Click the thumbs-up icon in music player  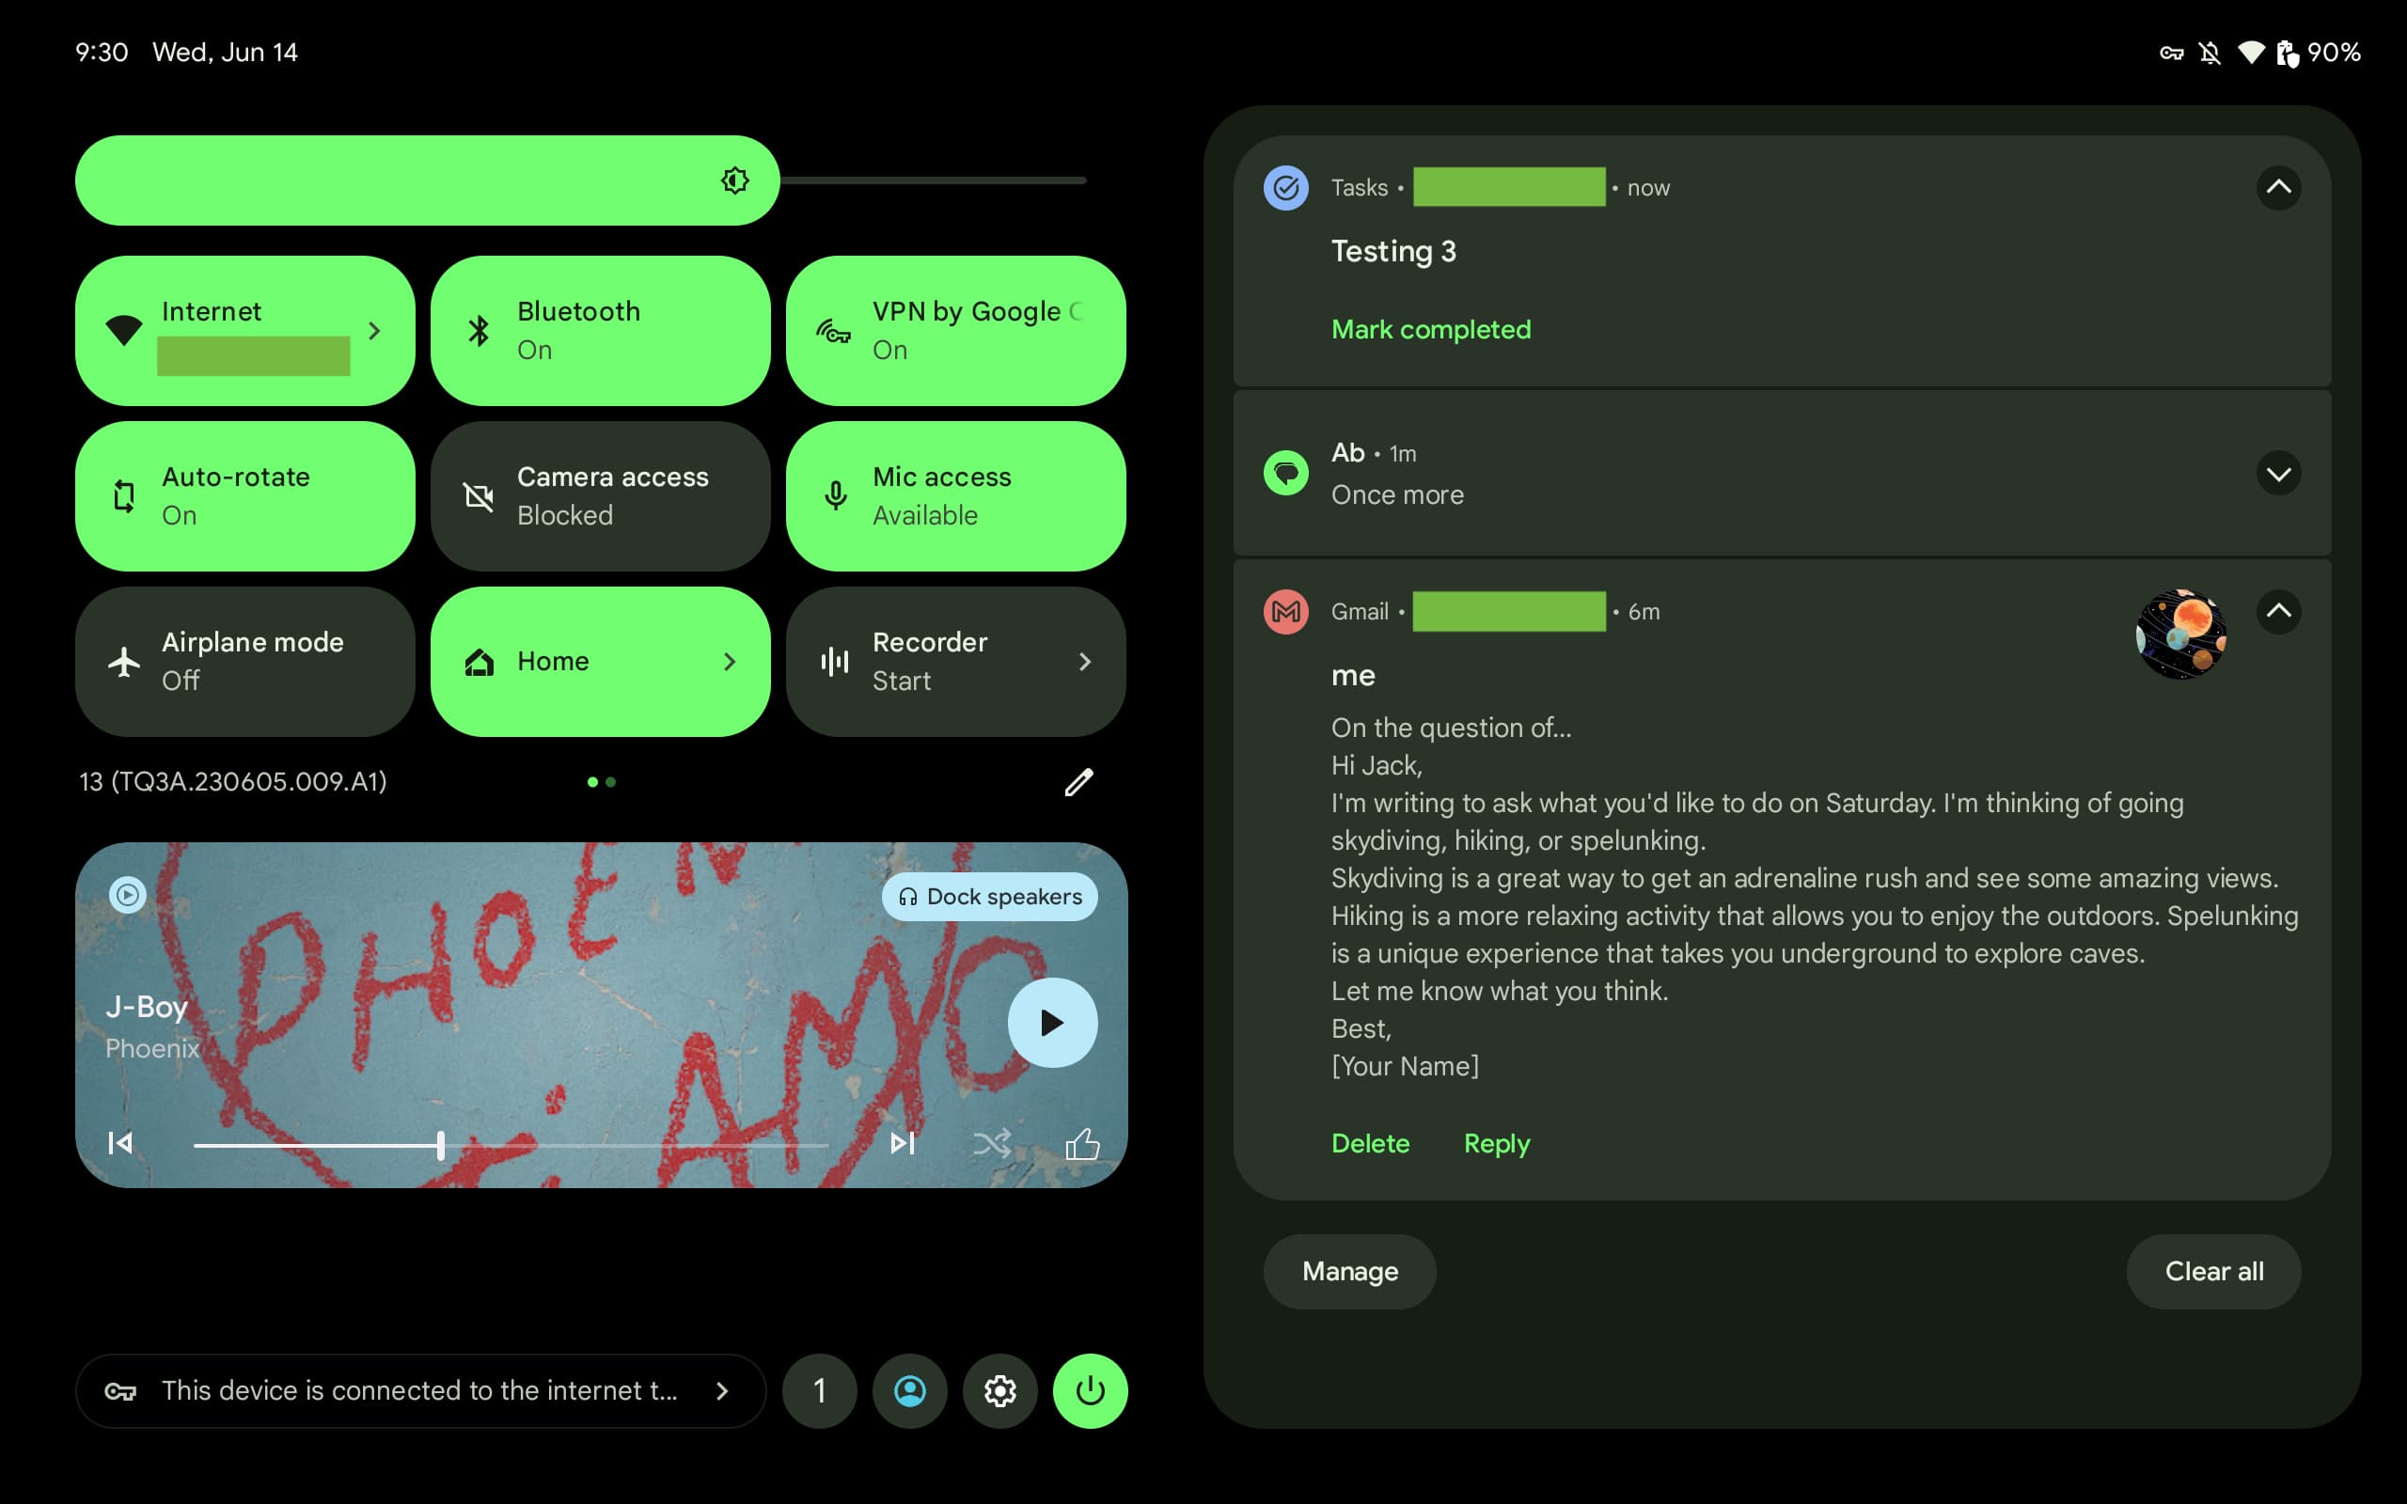click(x=1081, y=1142)
